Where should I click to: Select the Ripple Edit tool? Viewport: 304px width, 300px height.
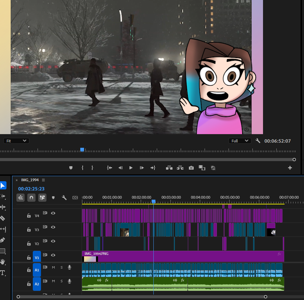[3, 207]
